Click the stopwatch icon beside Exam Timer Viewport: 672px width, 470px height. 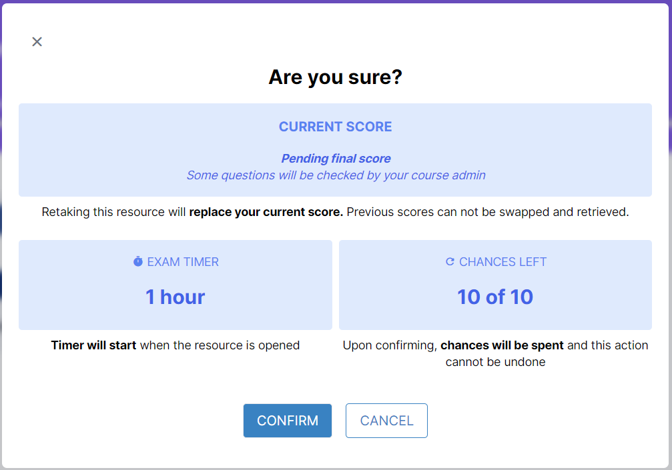coord(138,262)
